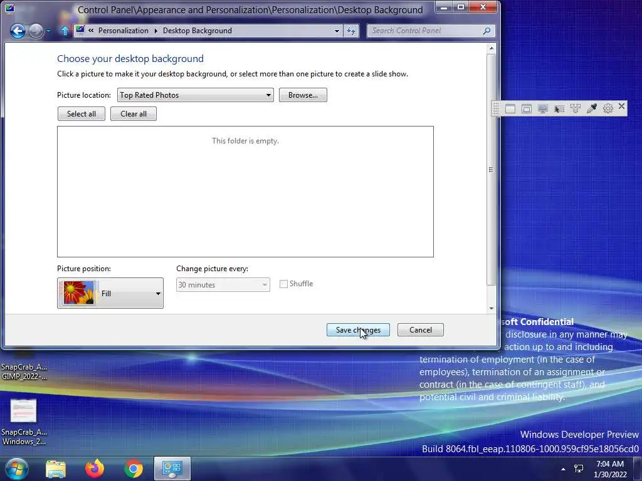The height and width of the screenshot is (481, 642).
Task: Click the up-level arrow icon
Action: coord(65,31)
